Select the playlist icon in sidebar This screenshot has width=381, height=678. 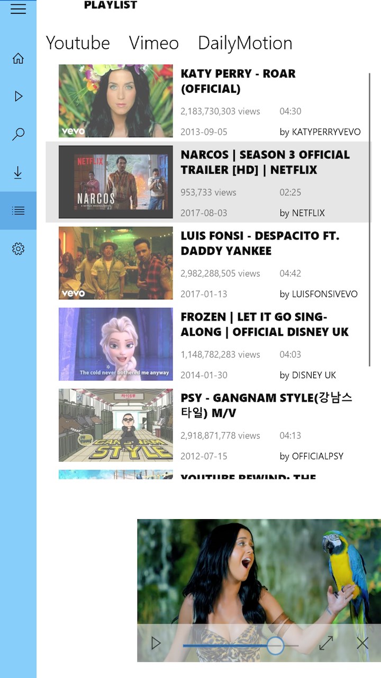(x=18, y=211)
